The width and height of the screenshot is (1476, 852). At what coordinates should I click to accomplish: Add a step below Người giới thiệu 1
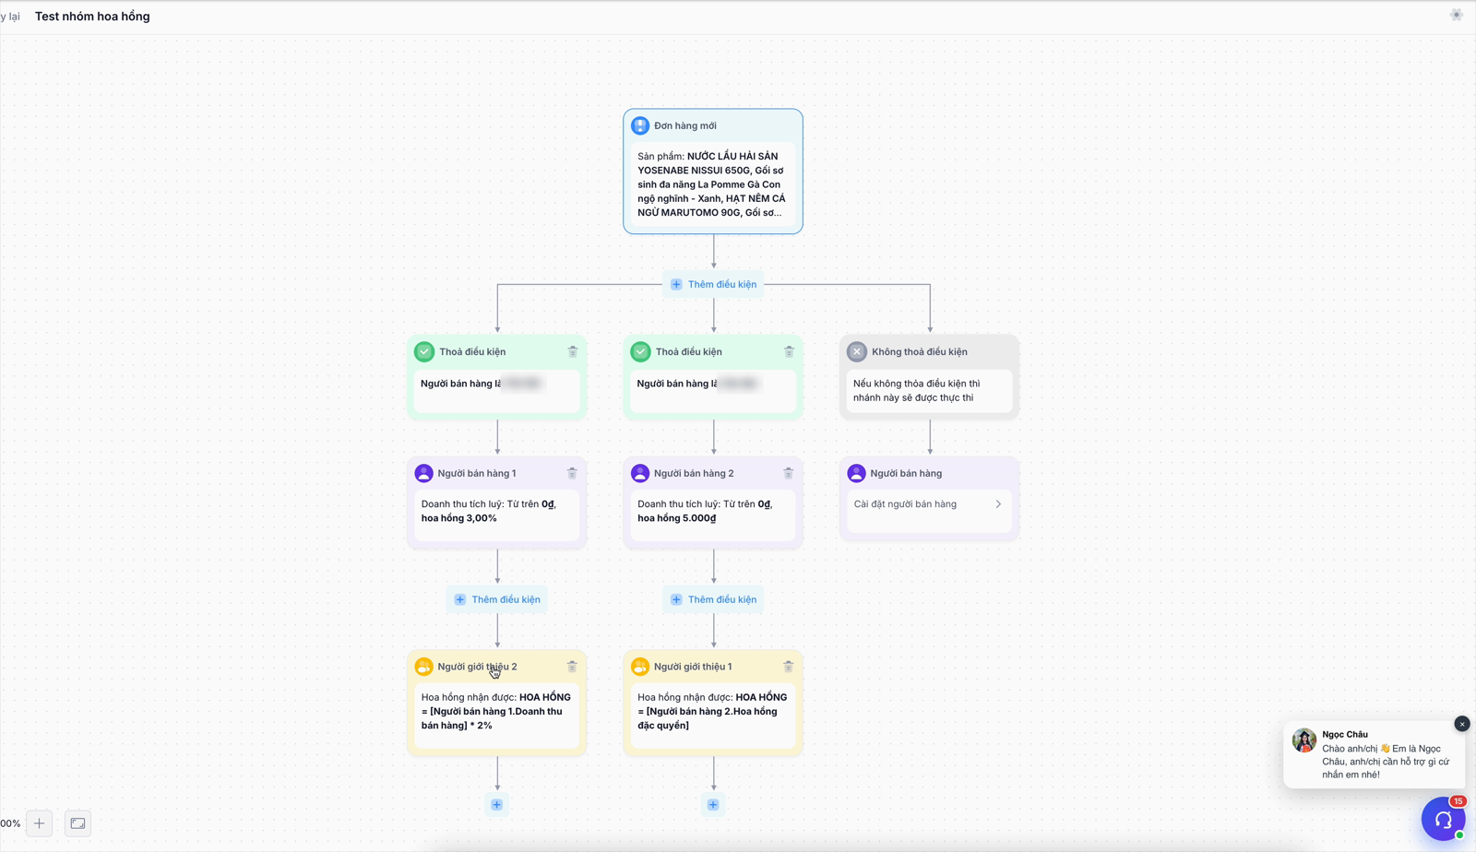pos(713,805)
